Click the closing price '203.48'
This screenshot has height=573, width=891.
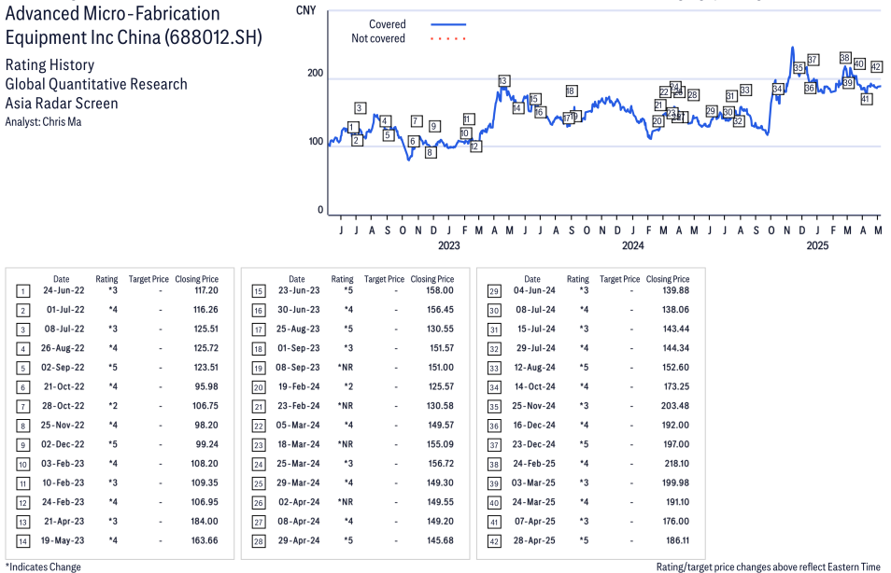(675, 406)
